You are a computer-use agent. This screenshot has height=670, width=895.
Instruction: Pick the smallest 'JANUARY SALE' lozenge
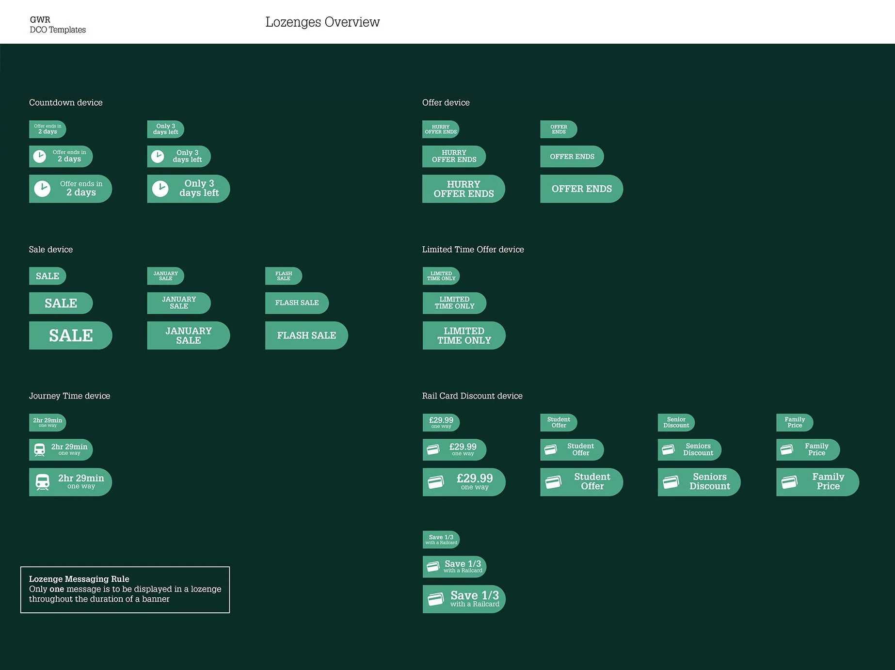pos(165,276)
